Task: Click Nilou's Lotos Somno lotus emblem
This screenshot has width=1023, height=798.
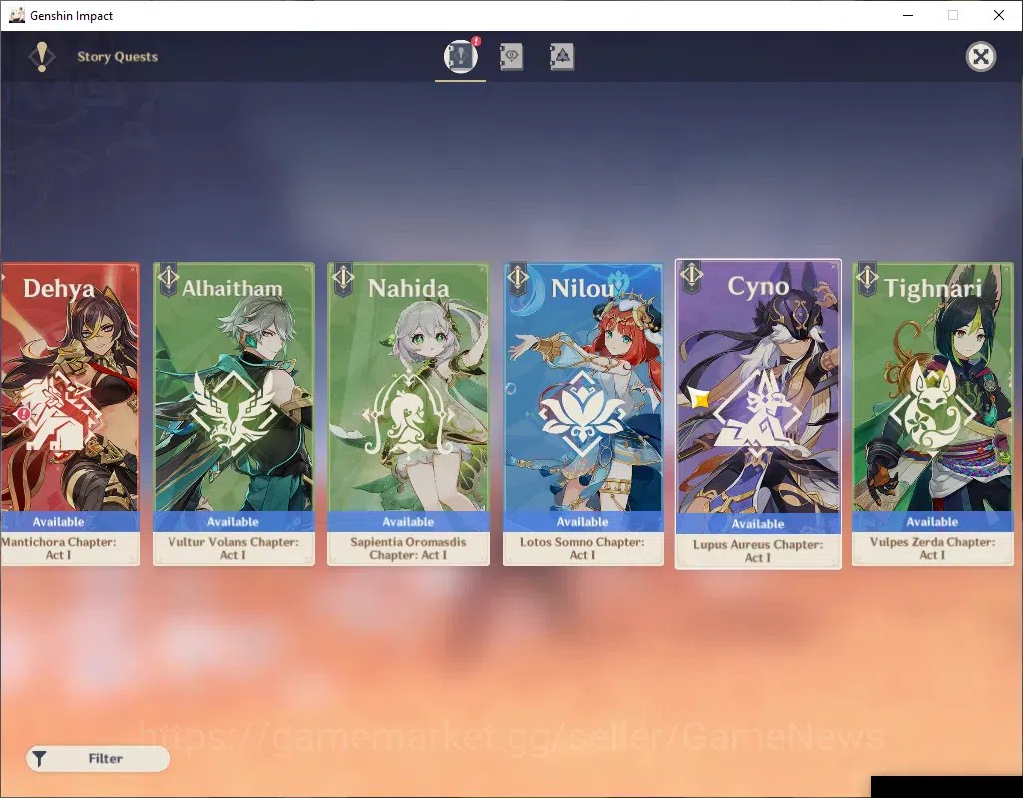Action: pyautogui.click(x=582, y=413)
